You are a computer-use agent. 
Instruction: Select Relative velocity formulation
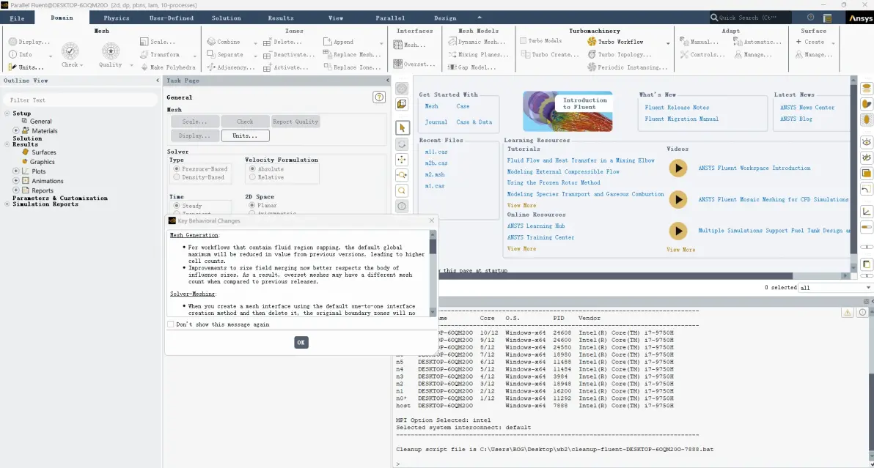point(252,177)
